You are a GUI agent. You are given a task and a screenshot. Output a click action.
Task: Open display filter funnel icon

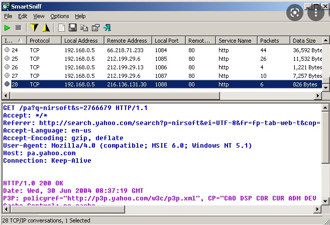click(34, 28)
